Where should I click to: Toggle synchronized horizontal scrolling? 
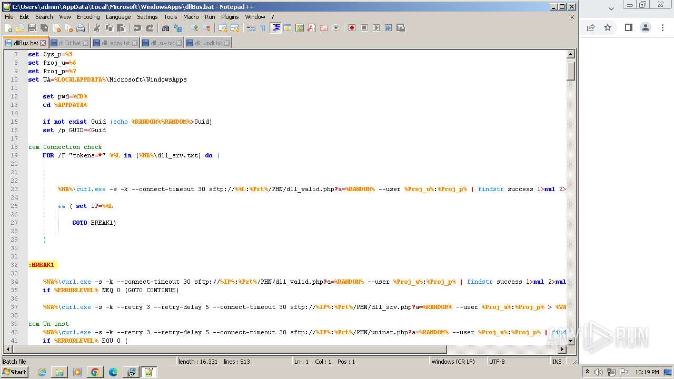click(x=235, y=28)
